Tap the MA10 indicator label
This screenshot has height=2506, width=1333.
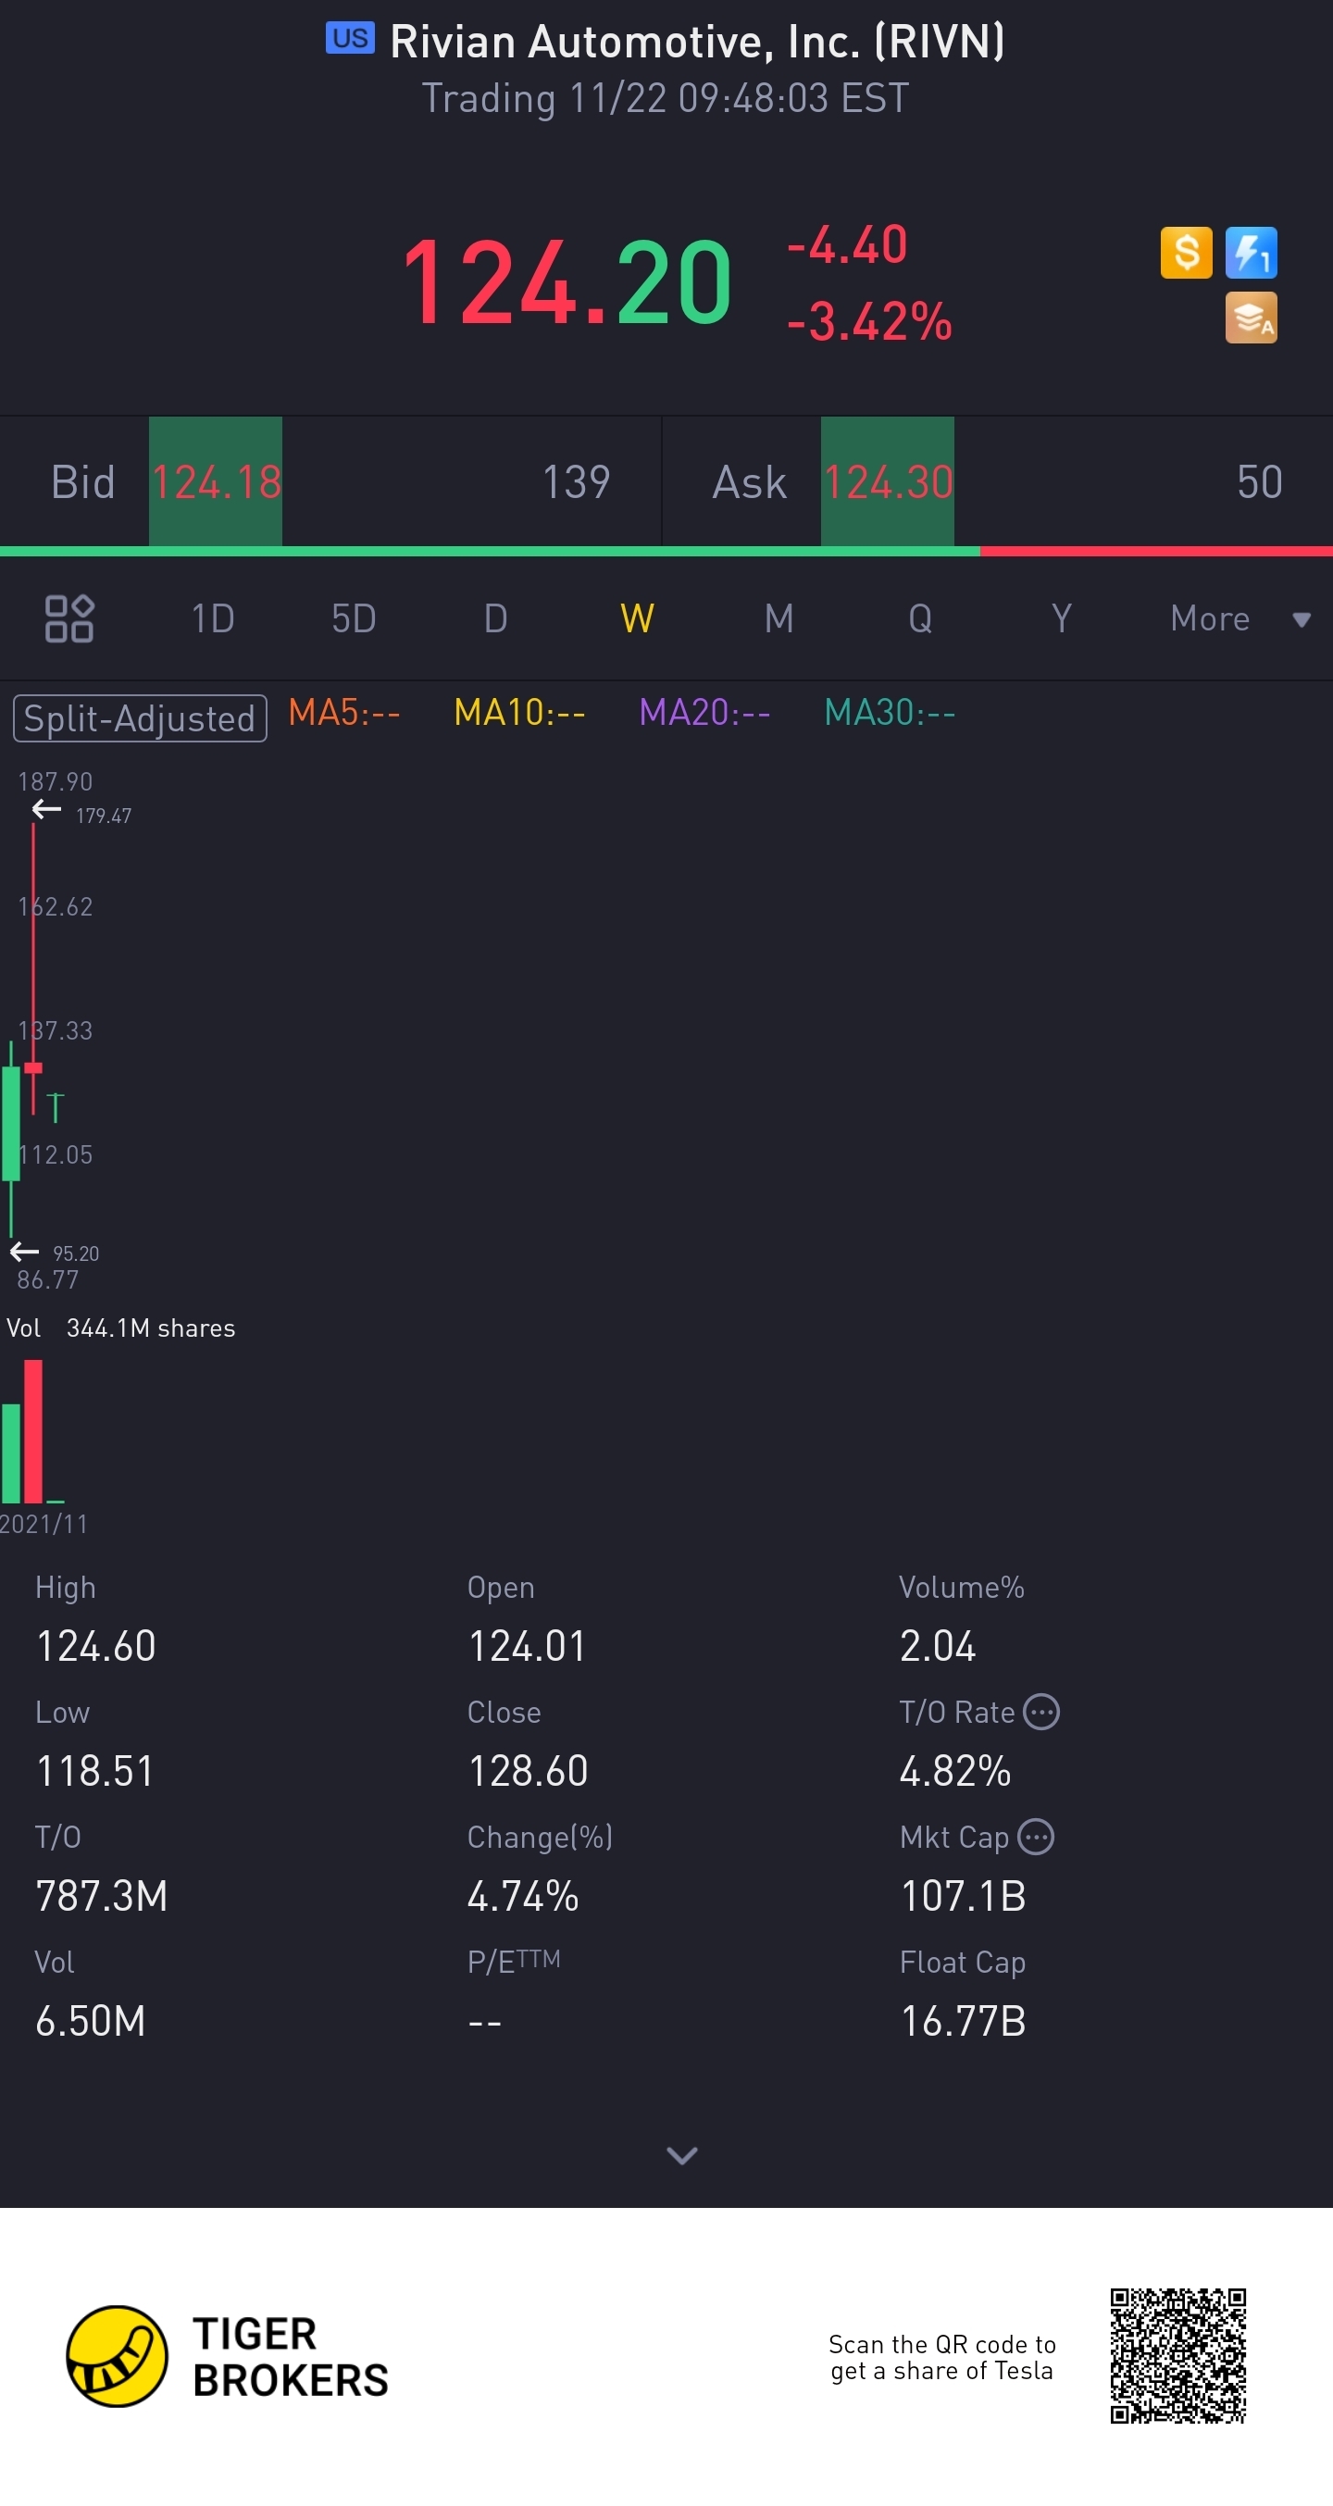[519, 713]
